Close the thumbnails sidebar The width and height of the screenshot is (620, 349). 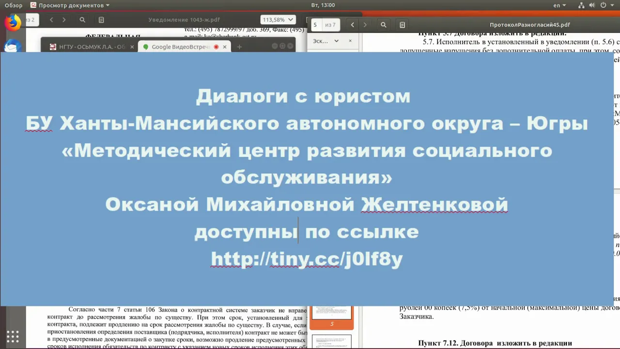pyautogui.click(x=350, y=41)
